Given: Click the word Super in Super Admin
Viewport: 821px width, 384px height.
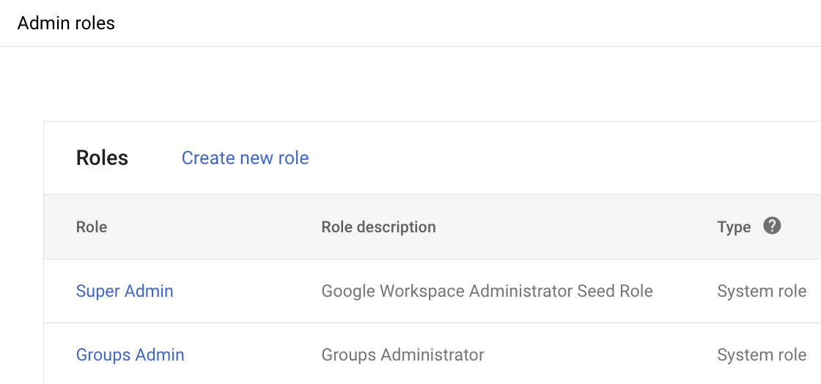Looking at the screenshot, I should [98, 291].
